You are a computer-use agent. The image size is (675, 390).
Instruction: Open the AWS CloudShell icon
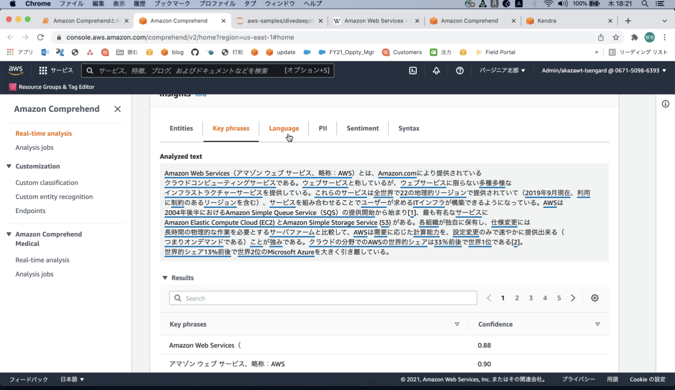(x=413, y=70)
